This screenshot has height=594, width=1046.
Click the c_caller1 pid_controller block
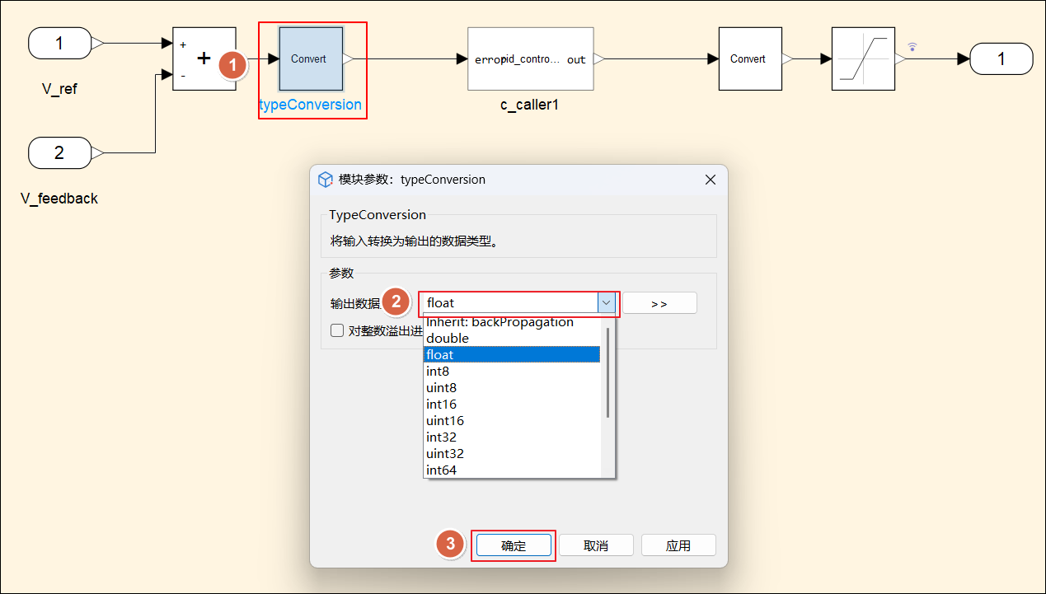[x=530, y=59]
